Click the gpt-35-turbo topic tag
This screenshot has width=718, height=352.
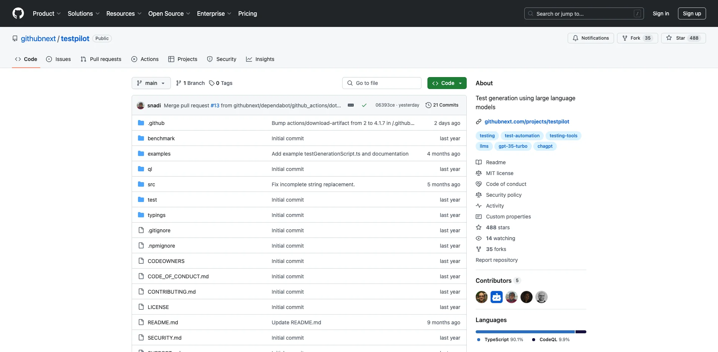pos(513,146)
